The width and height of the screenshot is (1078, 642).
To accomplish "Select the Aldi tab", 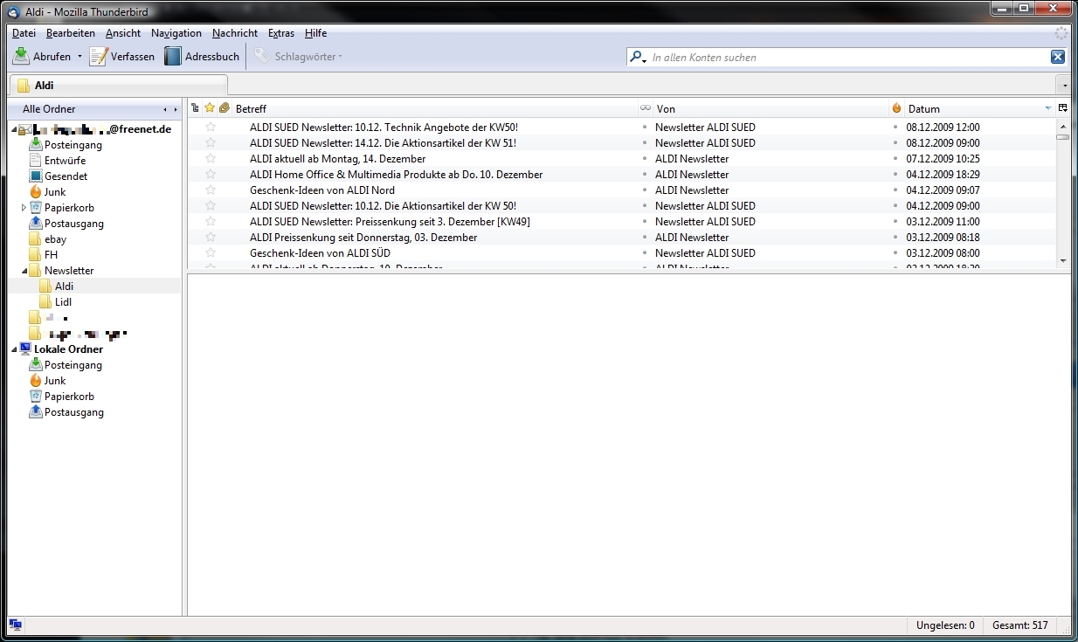I will click(x=118, y=86).
